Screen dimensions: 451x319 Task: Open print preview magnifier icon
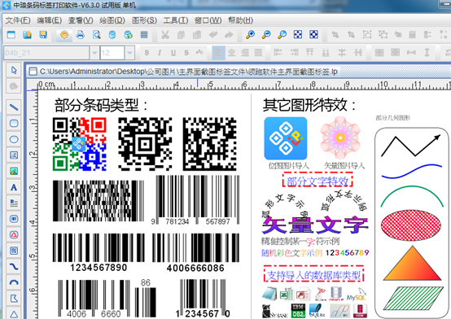97,35
